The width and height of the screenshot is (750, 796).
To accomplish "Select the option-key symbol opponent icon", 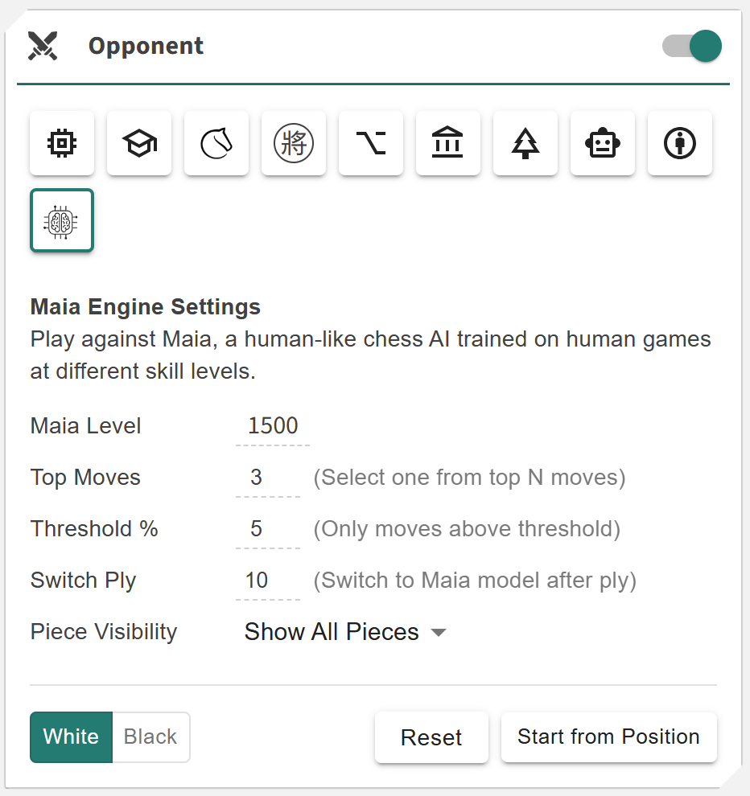I will pyautogui.click(x=371, y=143).
